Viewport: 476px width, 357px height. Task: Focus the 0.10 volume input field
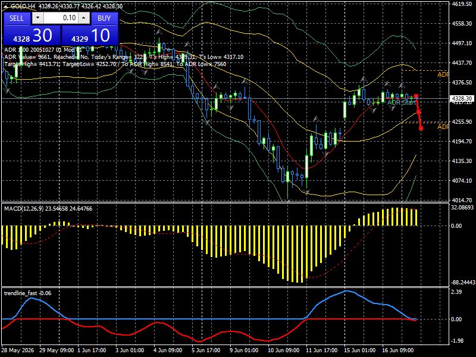pyautogui.click(x=61, y=18)
